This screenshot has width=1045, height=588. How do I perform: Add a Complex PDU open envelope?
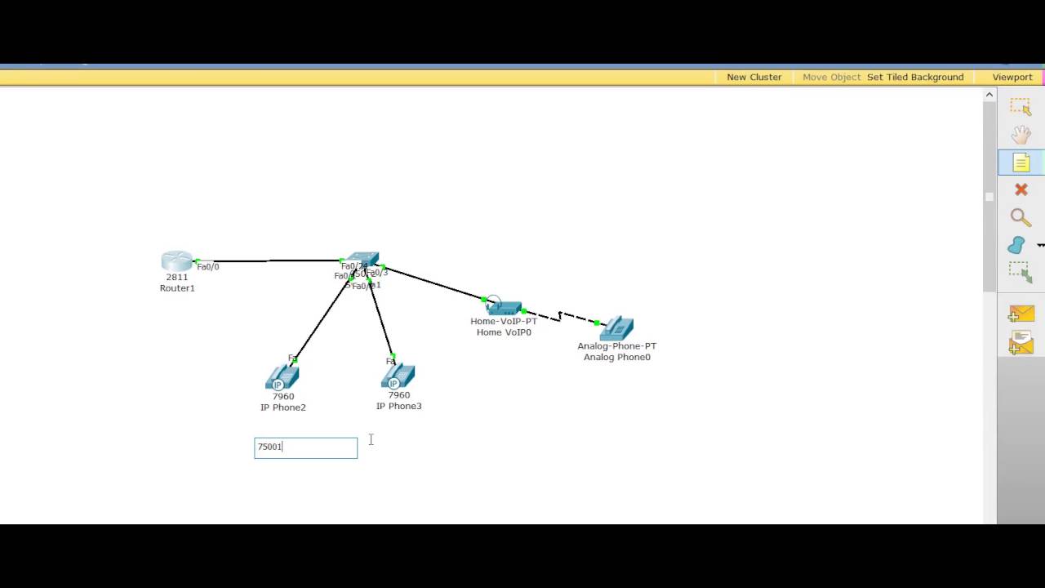click(x=1021, y=342)
